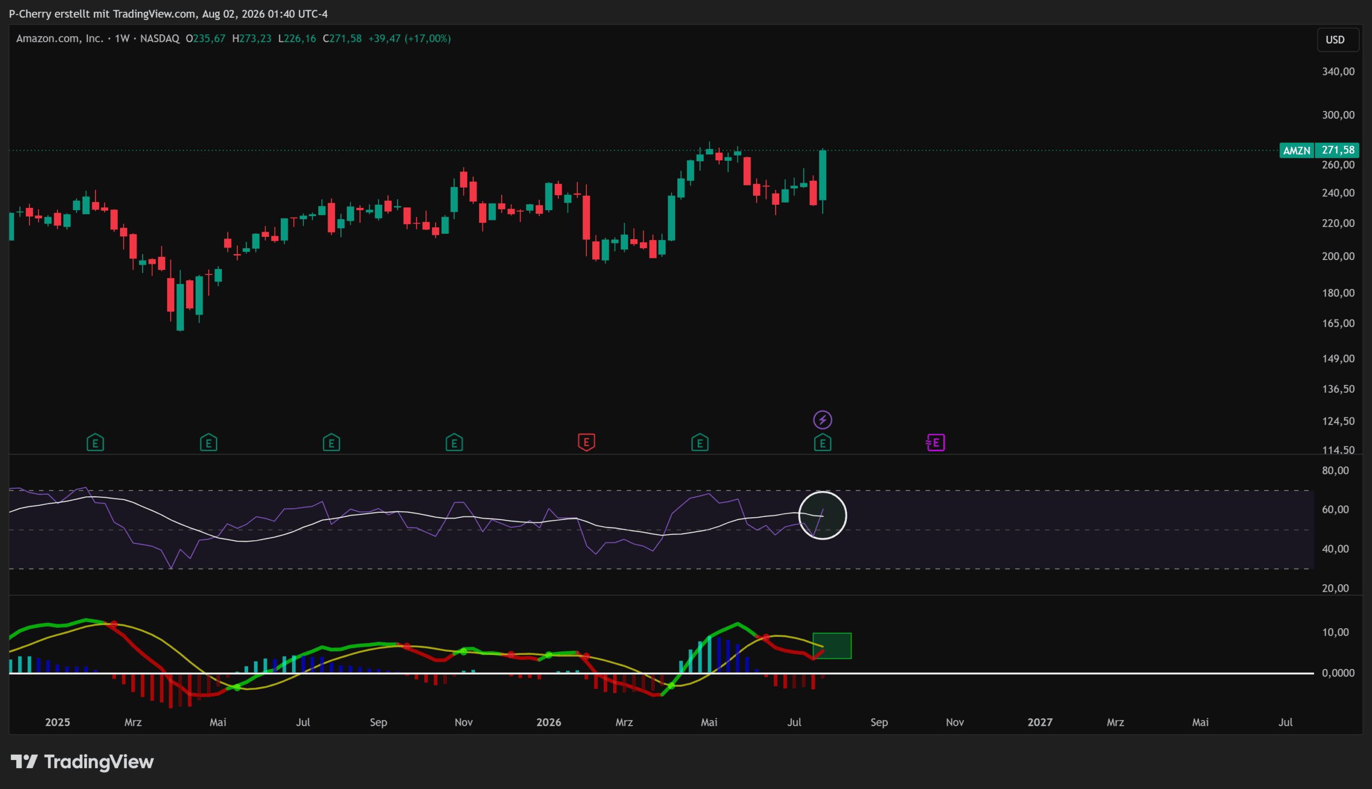Viewport: 1372px width, 789px height.
Task: Open the magenta upcoming earnings marker
Action: (x=935, y=443)
